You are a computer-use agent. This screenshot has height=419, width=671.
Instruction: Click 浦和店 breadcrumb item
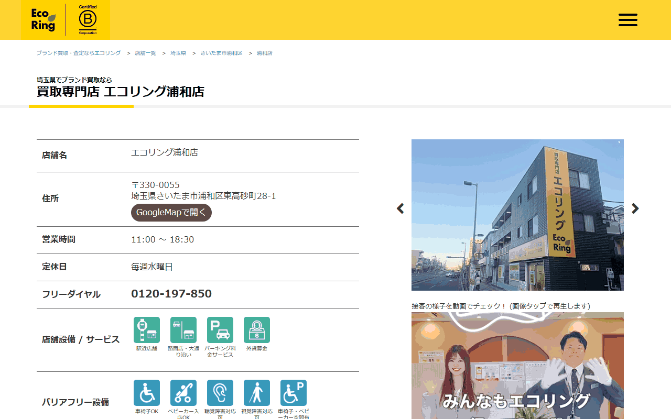click(x=264, y=53)
